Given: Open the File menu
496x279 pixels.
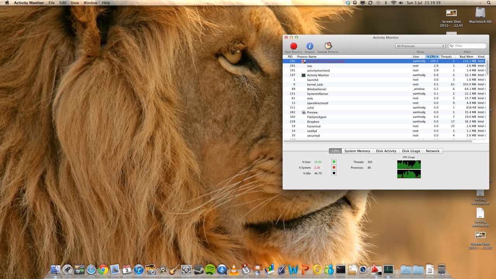Looking at the screenshot, I should click(52, 3).
